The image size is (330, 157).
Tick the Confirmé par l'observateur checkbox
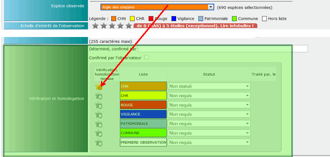pos(146,57)
